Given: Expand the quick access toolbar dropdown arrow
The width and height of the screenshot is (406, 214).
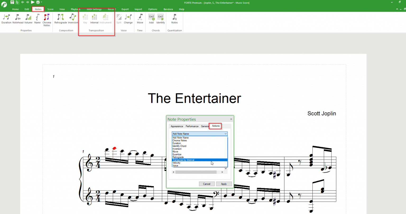Looking at the screenshot, I should 41,2.
